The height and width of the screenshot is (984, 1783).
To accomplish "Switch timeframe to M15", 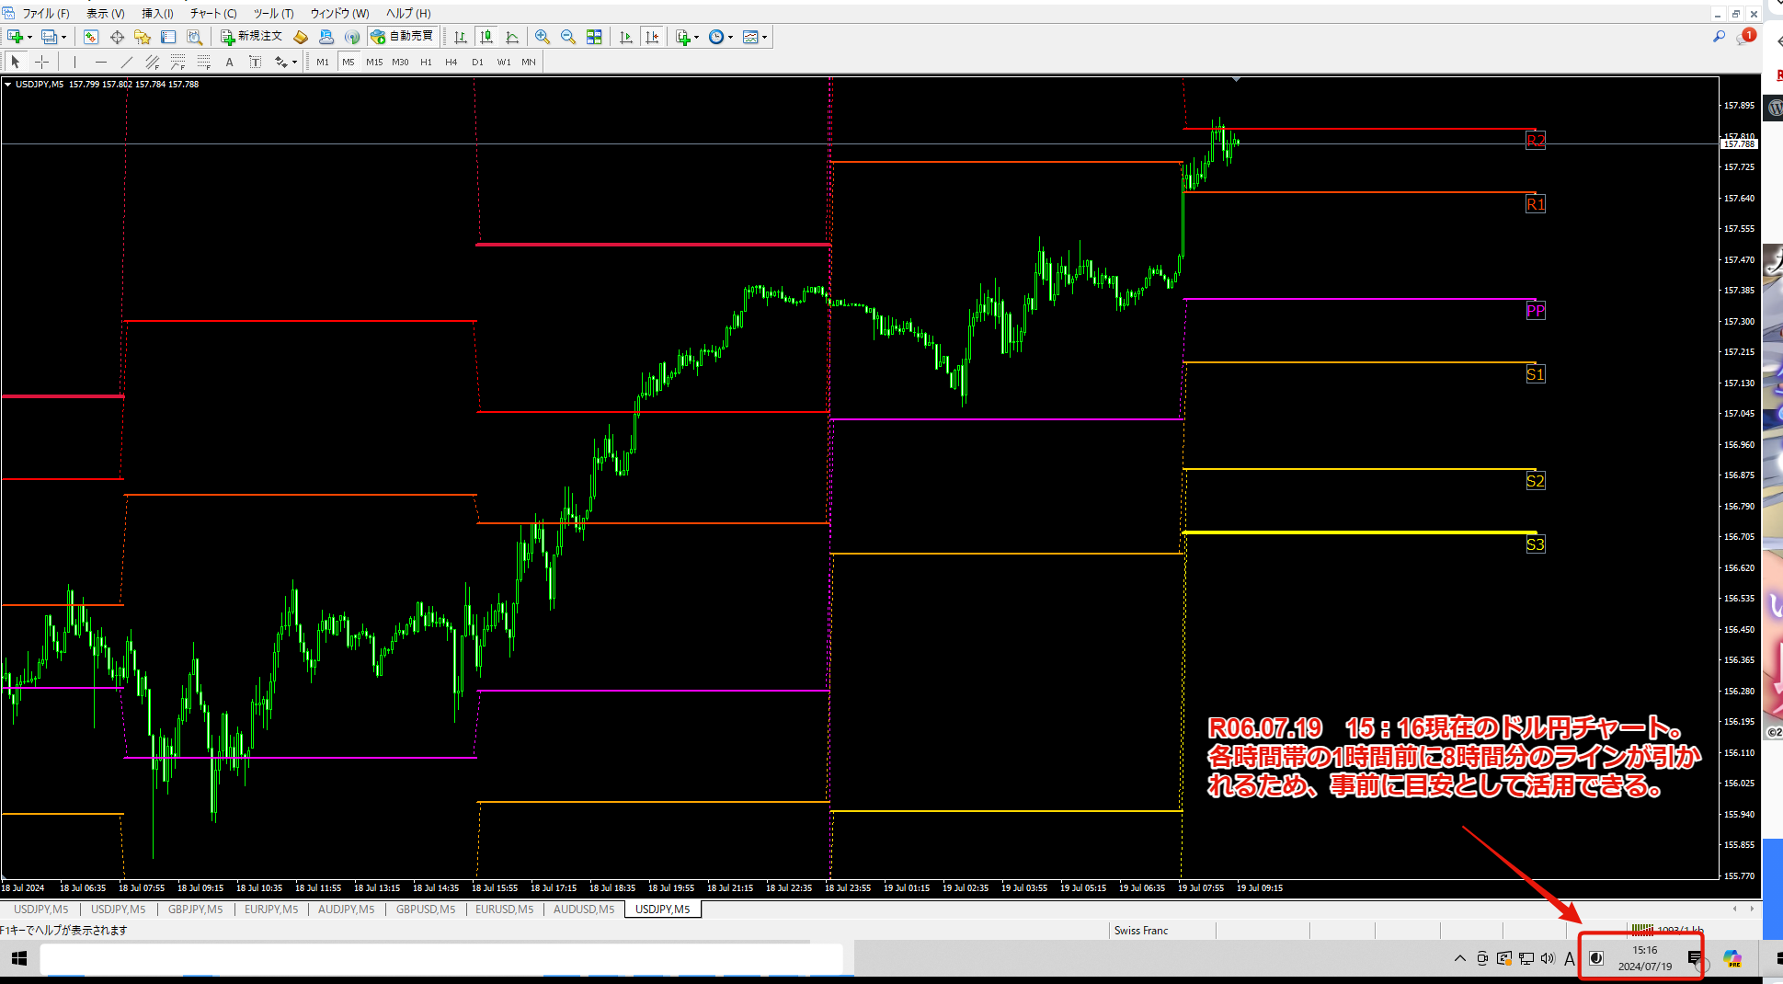I will click(374, 62).
